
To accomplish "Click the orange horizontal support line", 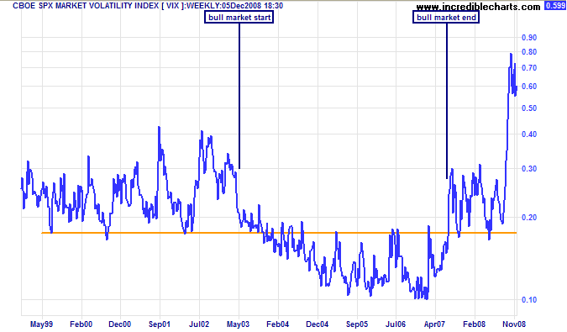I will 279,233.
